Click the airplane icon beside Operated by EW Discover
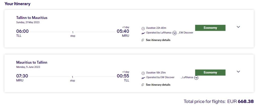Viewport: 258px width, 110px height. click(x=143, y=77)
